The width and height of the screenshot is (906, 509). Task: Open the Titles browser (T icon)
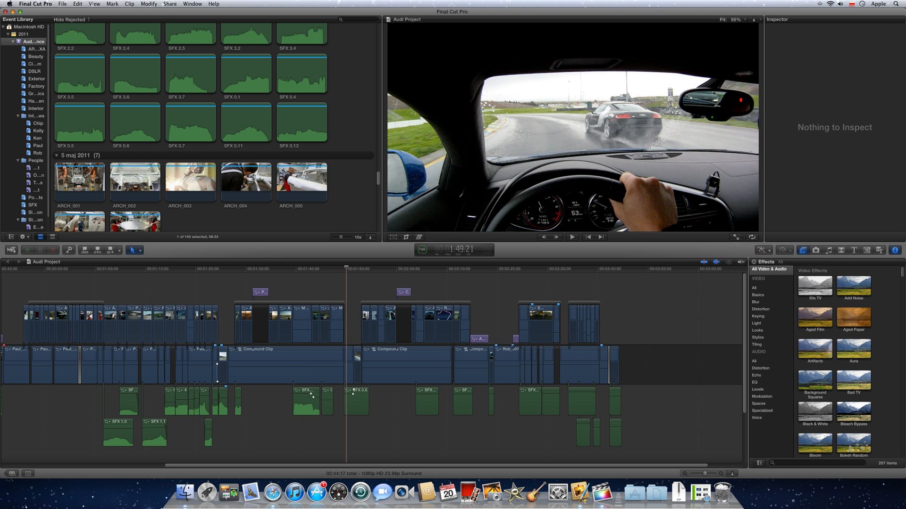[x=854, y=250]
